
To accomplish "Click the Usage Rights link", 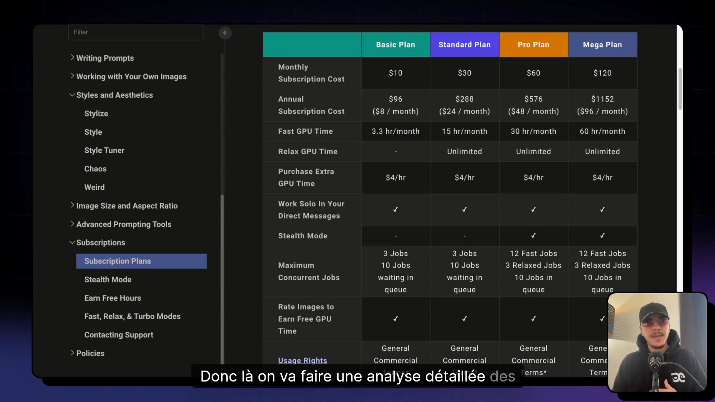I will 302,360.
